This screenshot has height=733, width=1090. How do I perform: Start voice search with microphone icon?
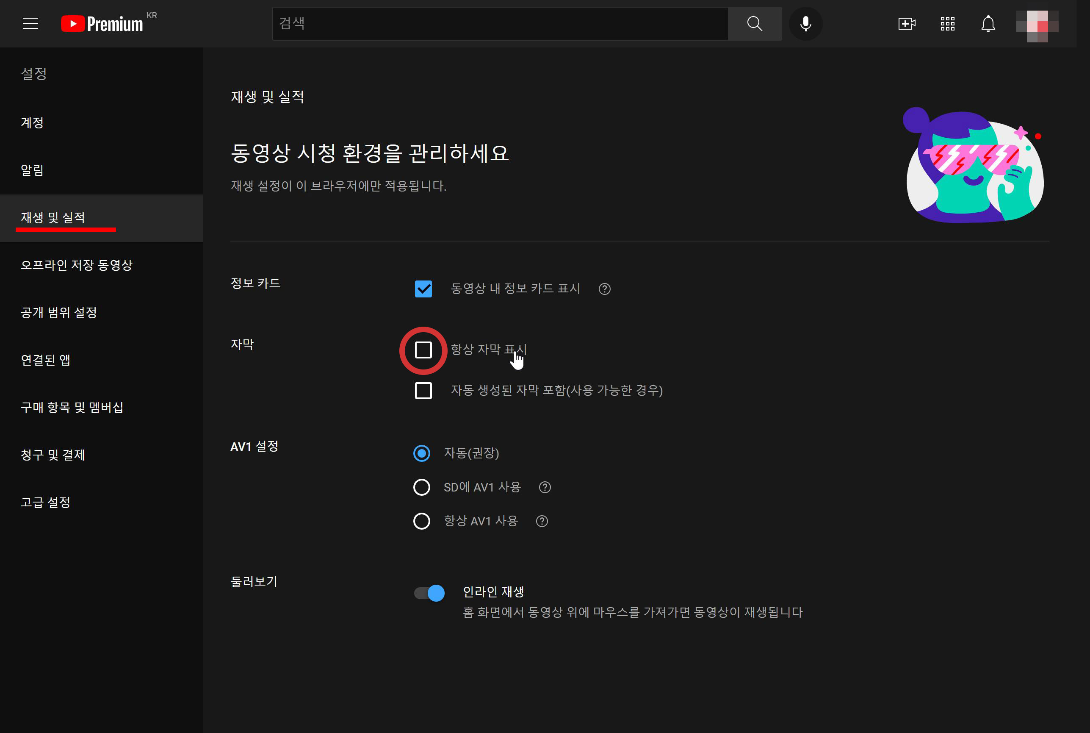tap(805, 23)
